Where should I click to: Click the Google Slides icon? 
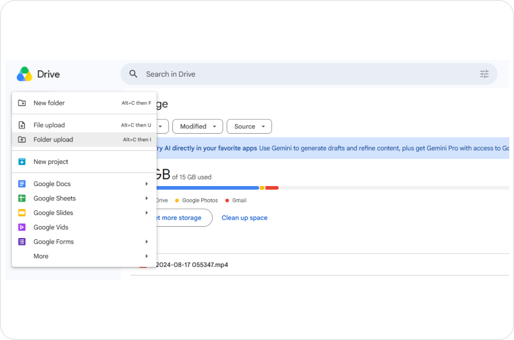(x=22, y=213)
